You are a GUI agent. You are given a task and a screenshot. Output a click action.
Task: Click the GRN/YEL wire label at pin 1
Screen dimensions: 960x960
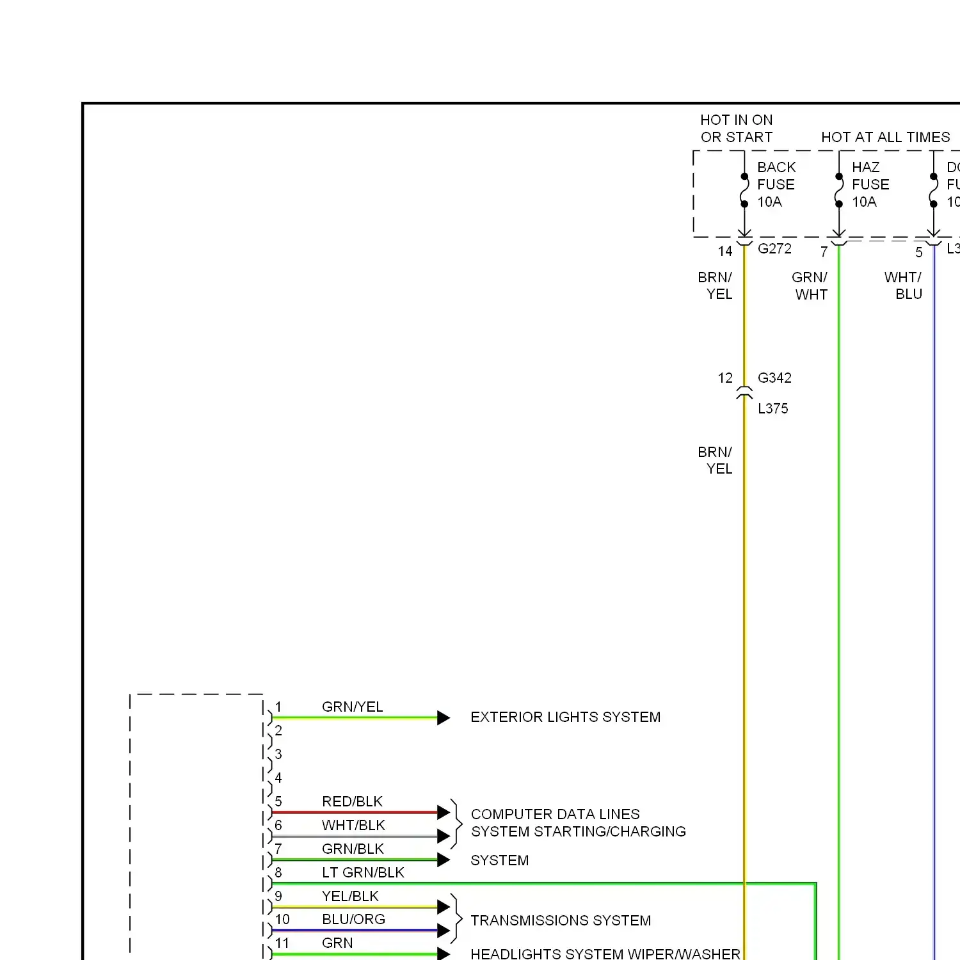[x=352, y=707]
